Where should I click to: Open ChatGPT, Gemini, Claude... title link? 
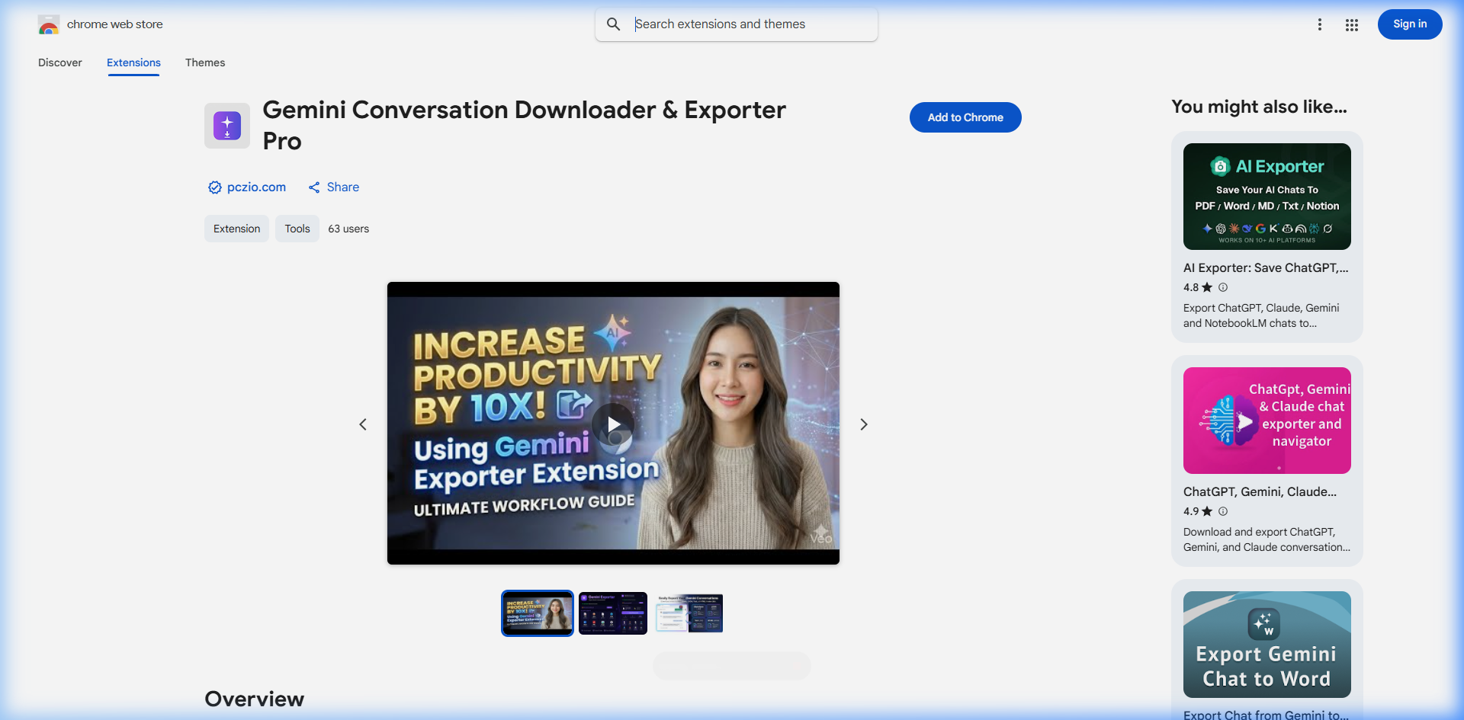1260,492
